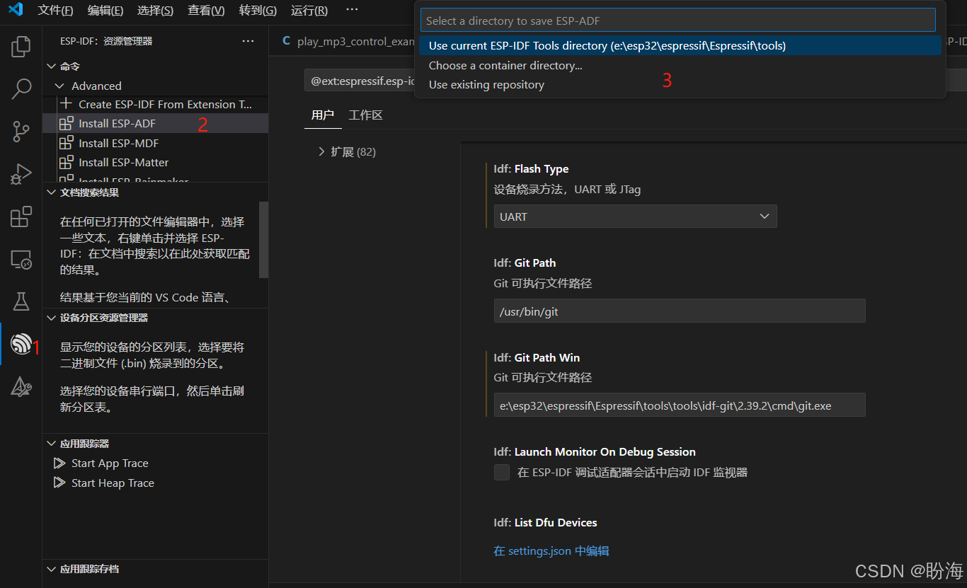Open the 编辑(E) menu
The width and height of the screenshot is (967, 588).
pos(105,11)
